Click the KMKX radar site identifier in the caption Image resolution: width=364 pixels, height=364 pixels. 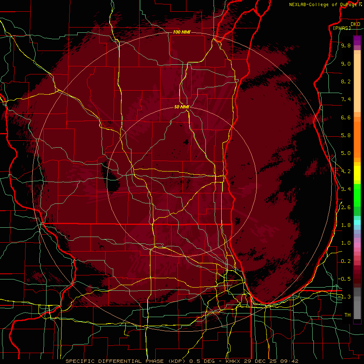click(x=233, y=361)
